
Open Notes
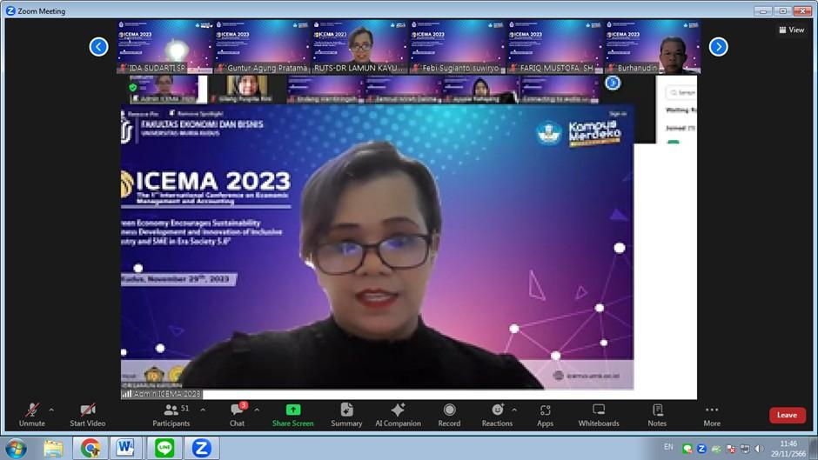(657, 415)
